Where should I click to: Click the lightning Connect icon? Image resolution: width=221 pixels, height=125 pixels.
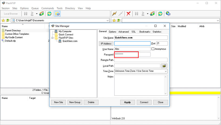coord(114,14)
